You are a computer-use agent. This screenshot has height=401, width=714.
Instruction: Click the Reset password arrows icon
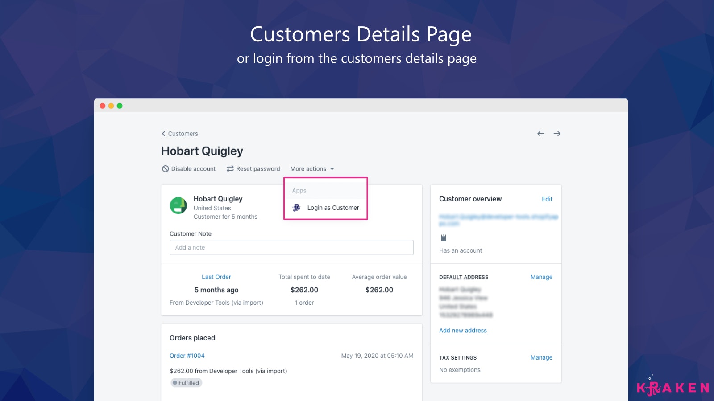tap(229, 168)
